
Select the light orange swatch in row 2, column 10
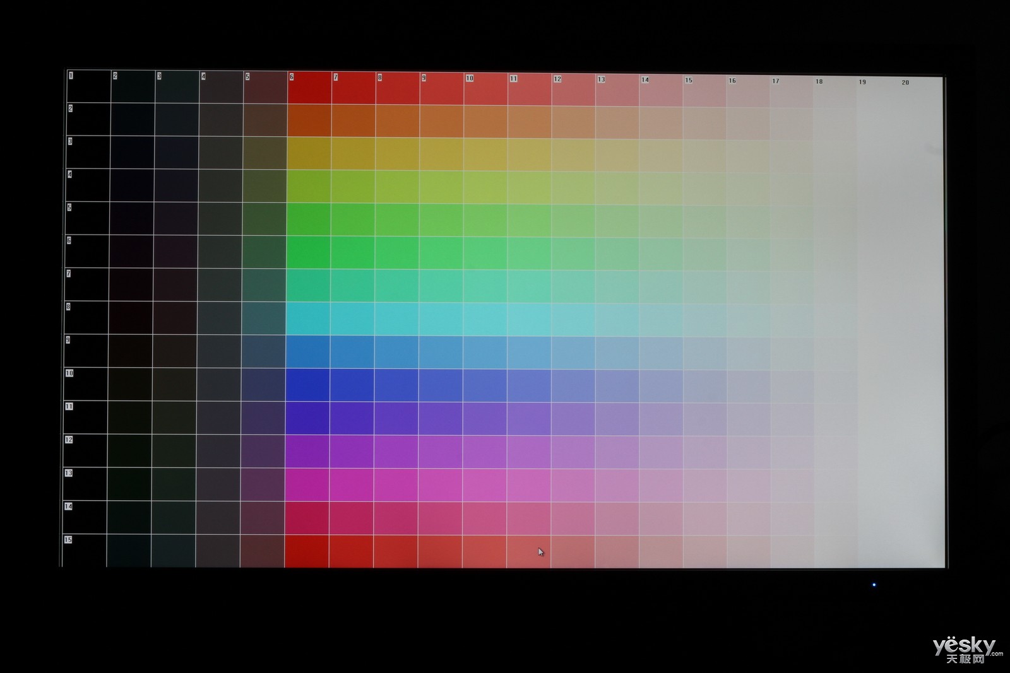point(485,122)
